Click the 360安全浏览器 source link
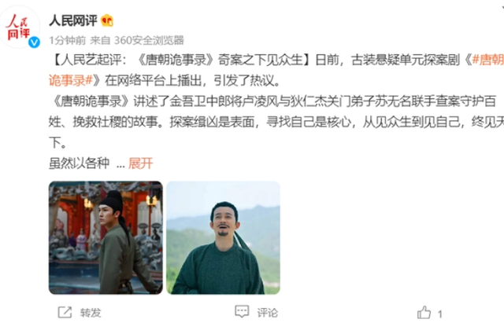This screenshot has width=504, height=334. click(x=149, y=40)
